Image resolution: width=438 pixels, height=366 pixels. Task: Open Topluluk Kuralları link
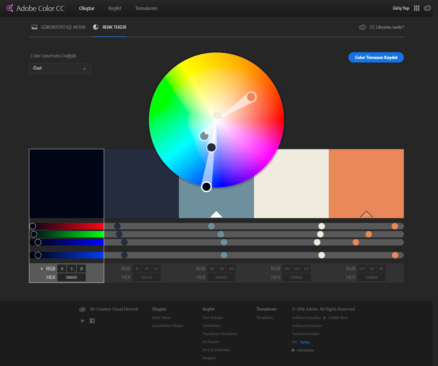click(x=306, y=334)
